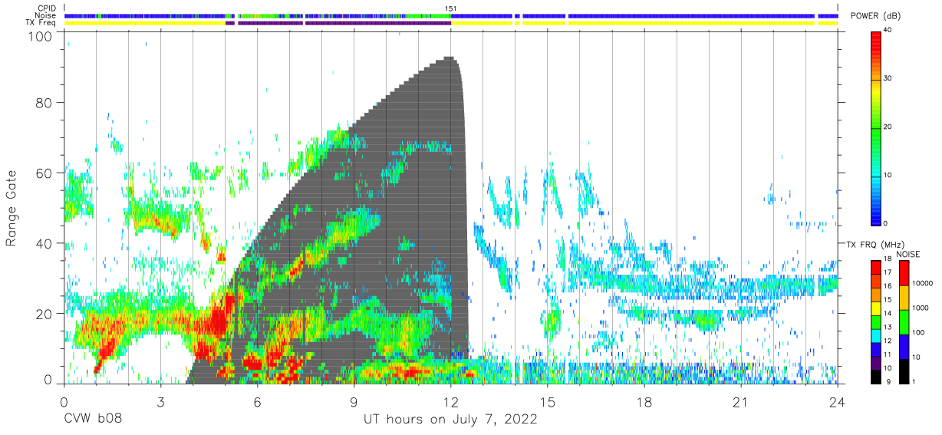Click y-axis tick label '60'
Image resolution: width=942 pixels, height=435 pixels.
tap(44, 173)
